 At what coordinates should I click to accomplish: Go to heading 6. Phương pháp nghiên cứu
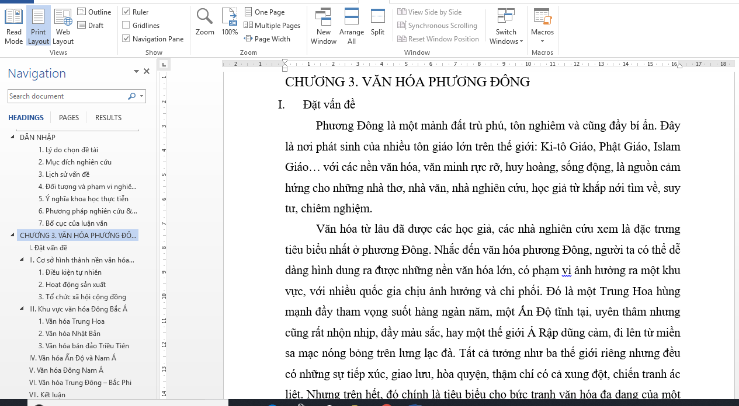[88, 211]
